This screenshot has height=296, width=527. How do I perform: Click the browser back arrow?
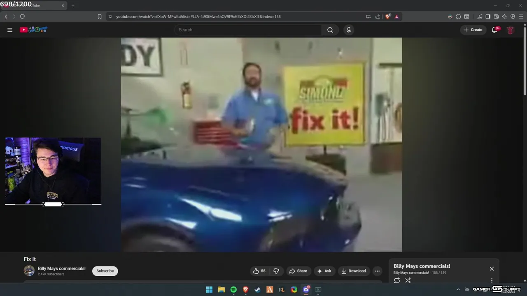[x=6, y=16]
